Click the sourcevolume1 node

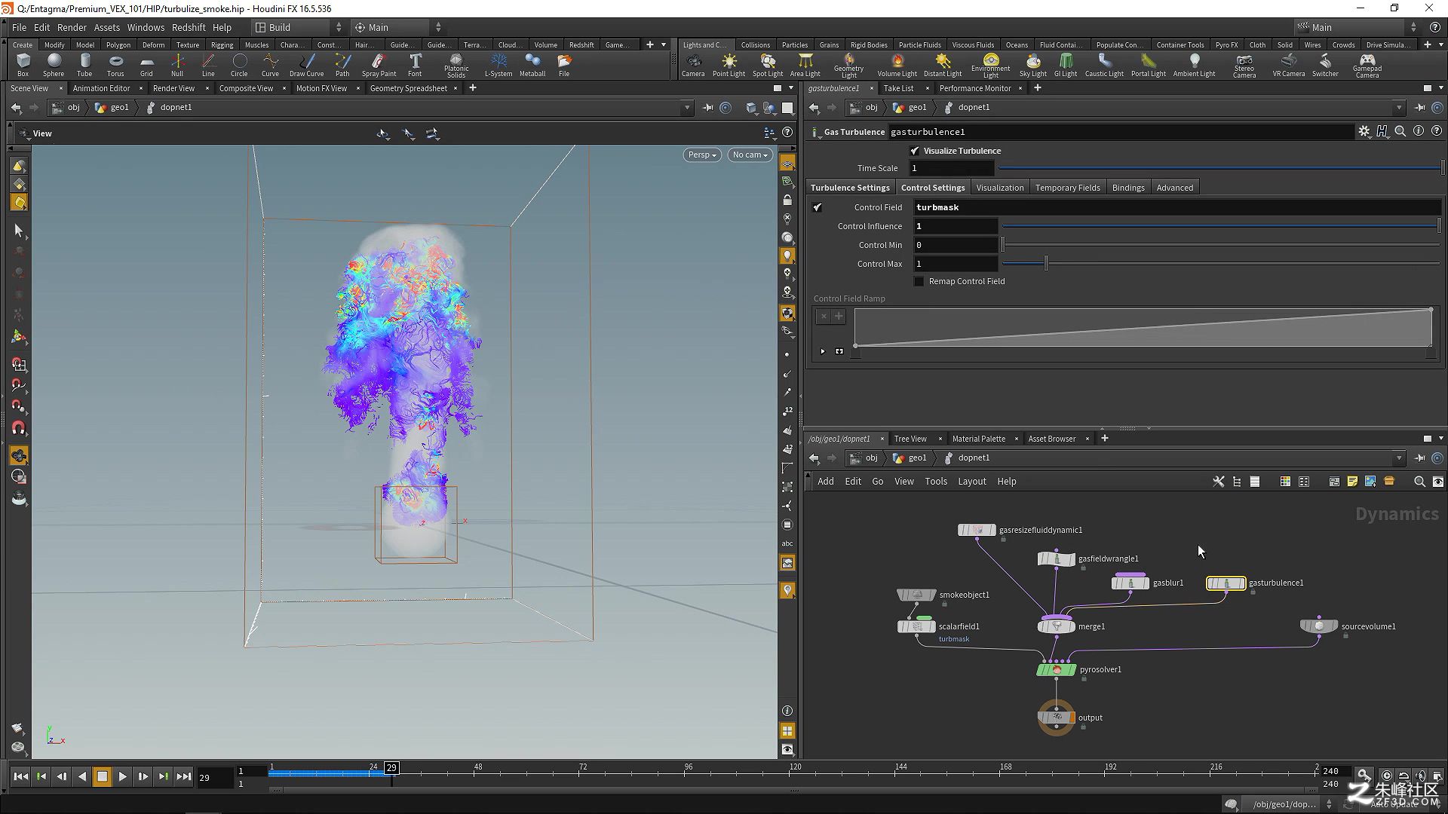1318,626
